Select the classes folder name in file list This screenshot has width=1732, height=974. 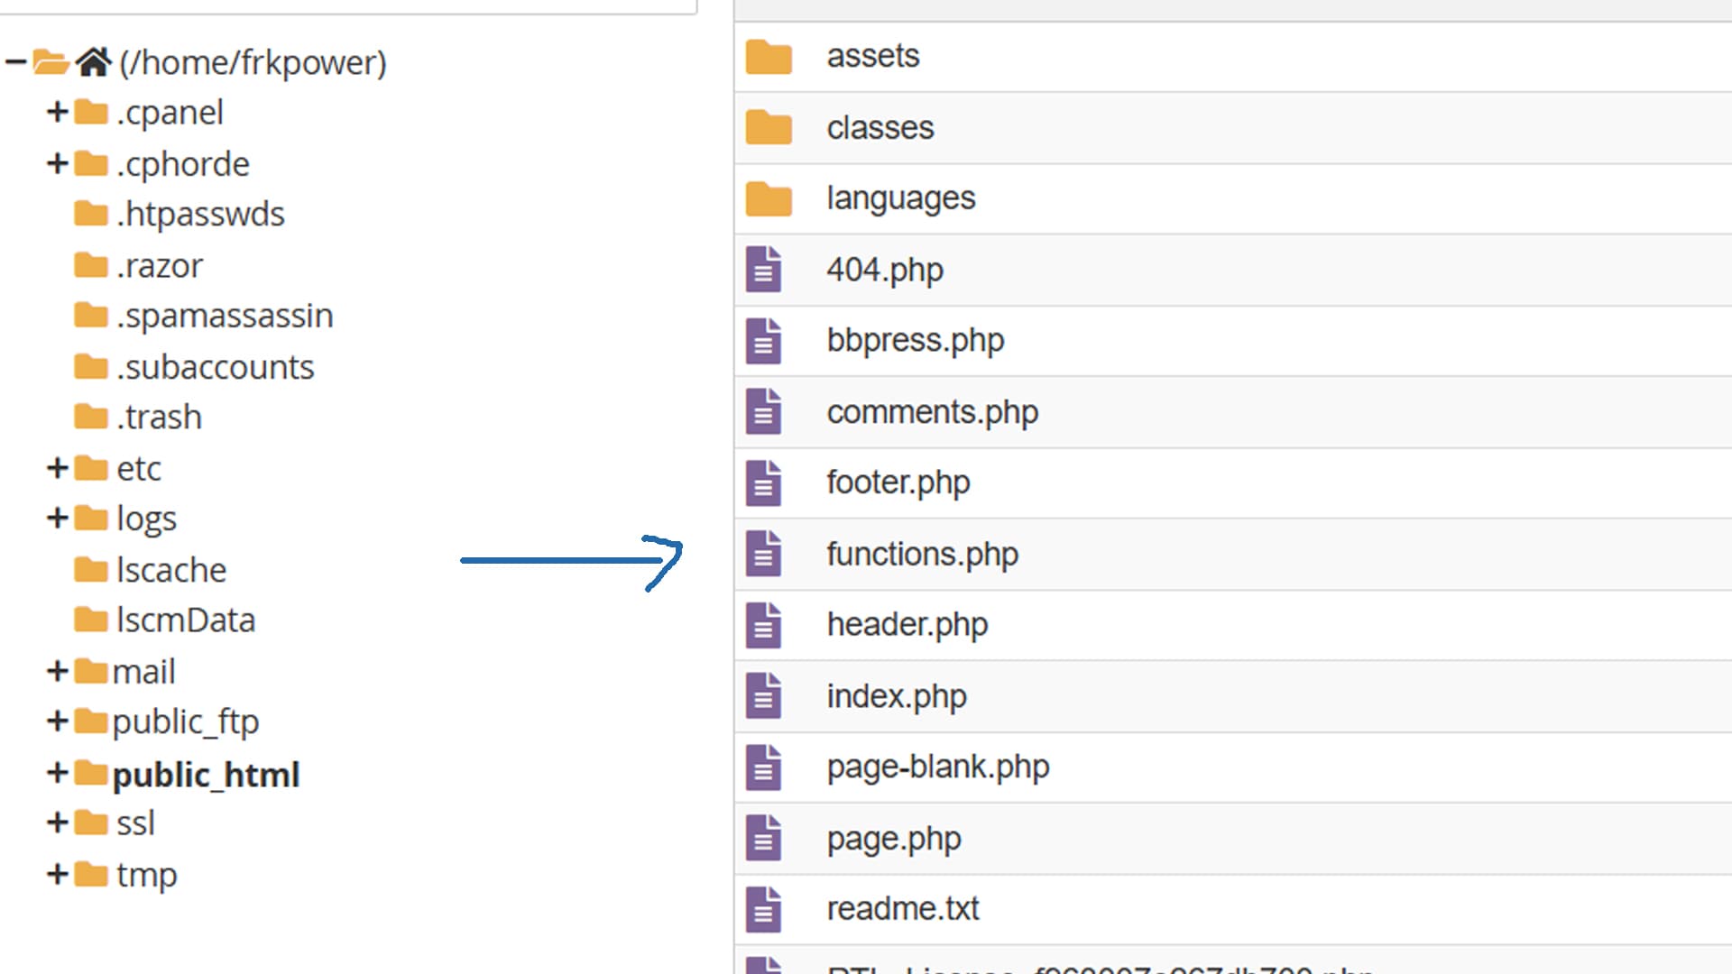[880, 128]
